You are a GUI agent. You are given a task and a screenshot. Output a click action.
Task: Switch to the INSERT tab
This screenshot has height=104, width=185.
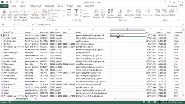tap(23, 6)
